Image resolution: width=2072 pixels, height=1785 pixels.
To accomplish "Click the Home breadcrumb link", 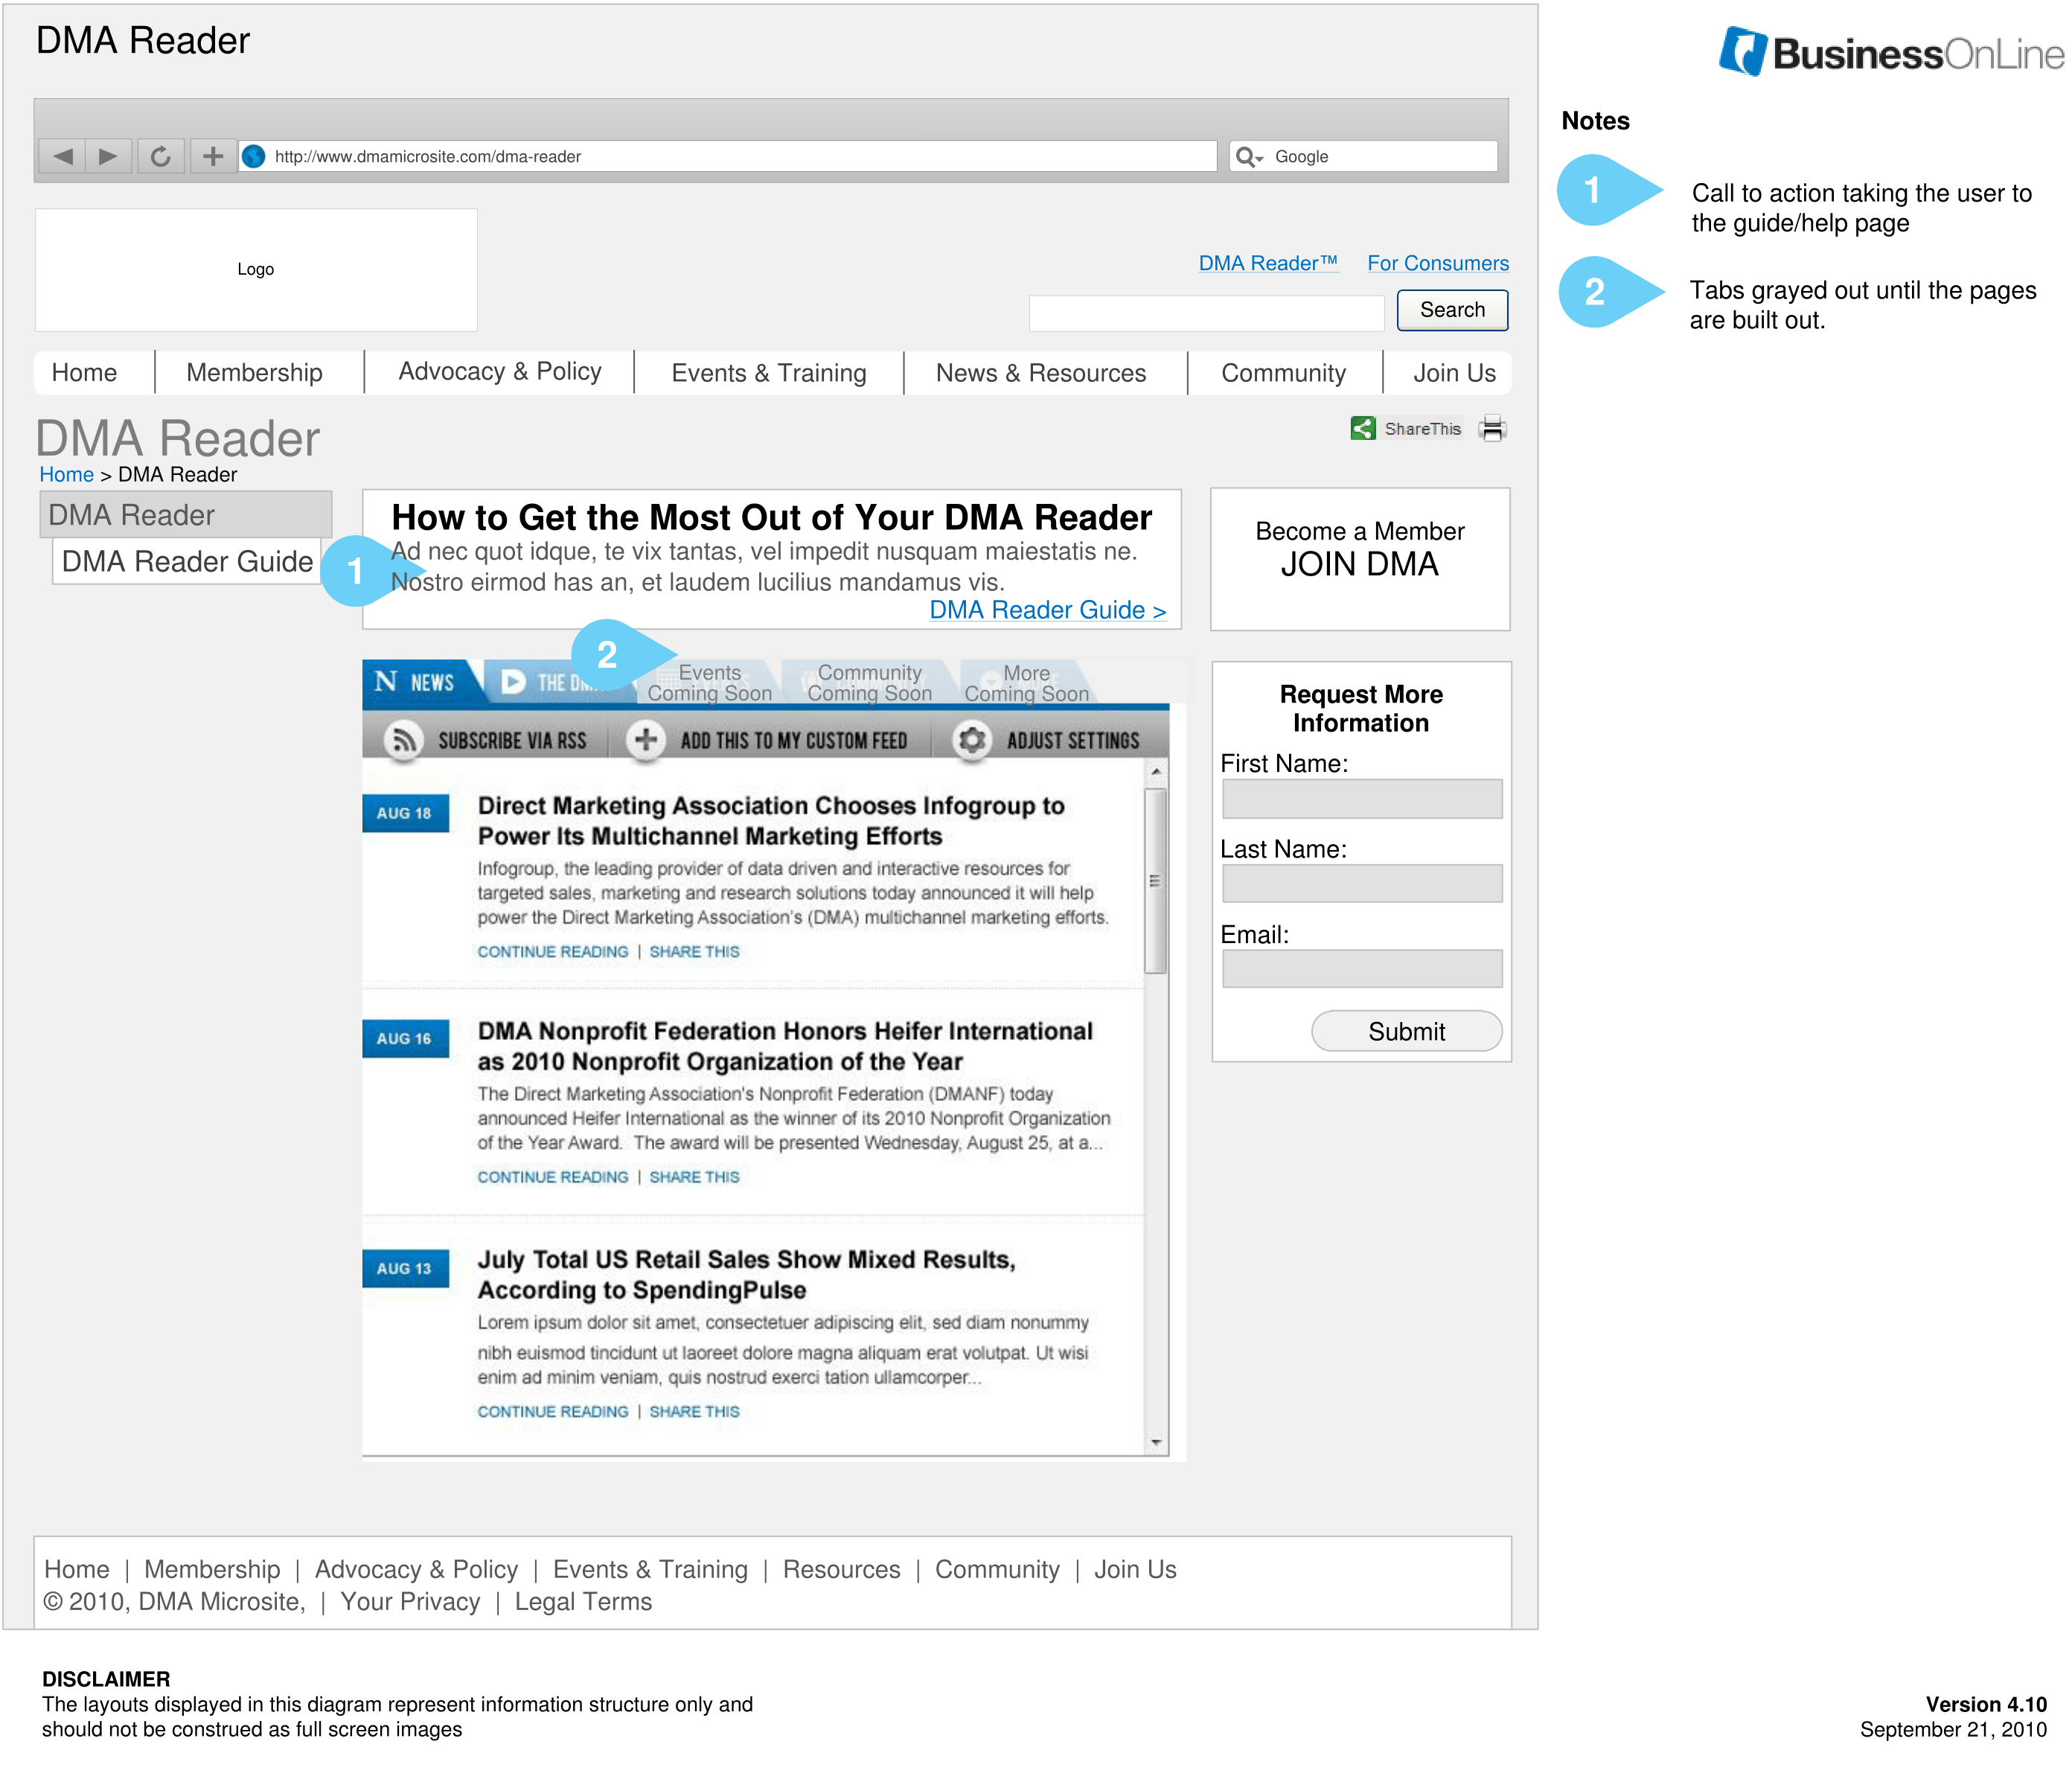I will 66,474.
